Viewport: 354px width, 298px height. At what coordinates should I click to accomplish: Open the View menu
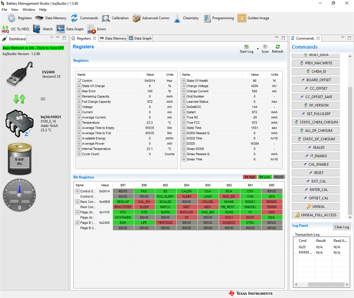(15, 10)
